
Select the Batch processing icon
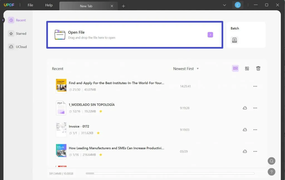tap(234, 40)
